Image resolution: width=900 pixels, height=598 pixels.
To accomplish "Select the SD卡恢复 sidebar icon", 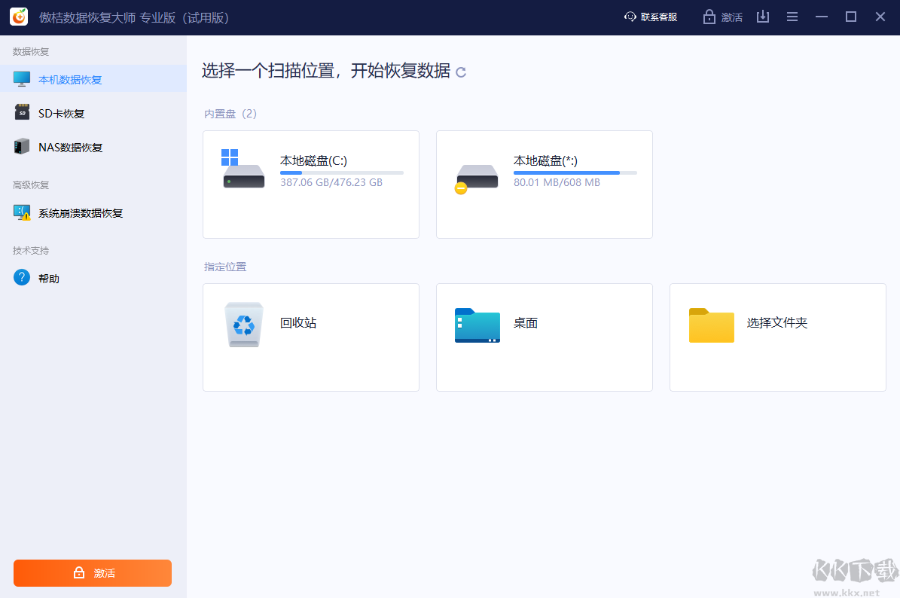I will [22, 112].
